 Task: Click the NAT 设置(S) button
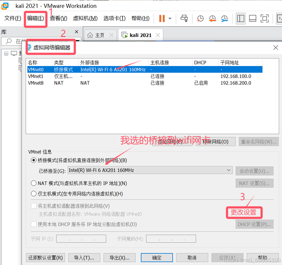255,183
